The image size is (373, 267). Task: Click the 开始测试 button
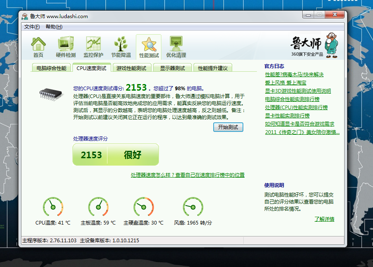click(228, 127)
